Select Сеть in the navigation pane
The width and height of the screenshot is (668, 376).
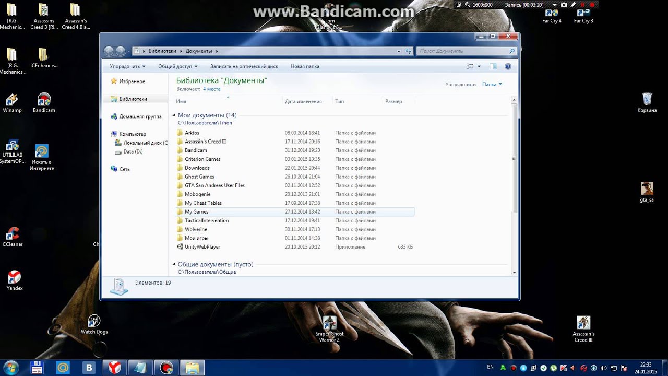pyautogui.click(x=120, y=169)
